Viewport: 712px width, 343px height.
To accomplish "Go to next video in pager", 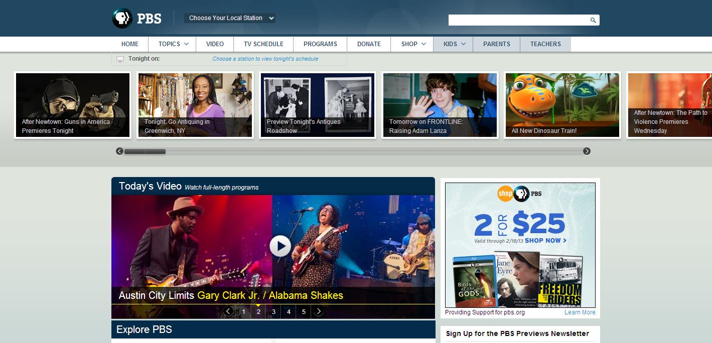I will point(319,311).
